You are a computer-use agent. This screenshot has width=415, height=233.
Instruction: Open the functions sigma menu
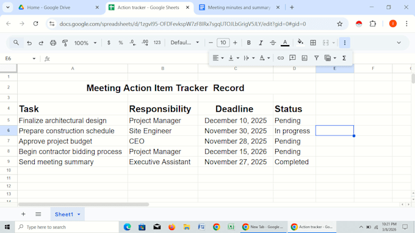click(344, 58)
